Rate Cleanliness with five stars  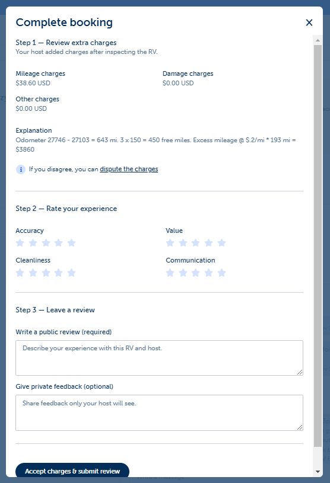[x=72, y=273]
